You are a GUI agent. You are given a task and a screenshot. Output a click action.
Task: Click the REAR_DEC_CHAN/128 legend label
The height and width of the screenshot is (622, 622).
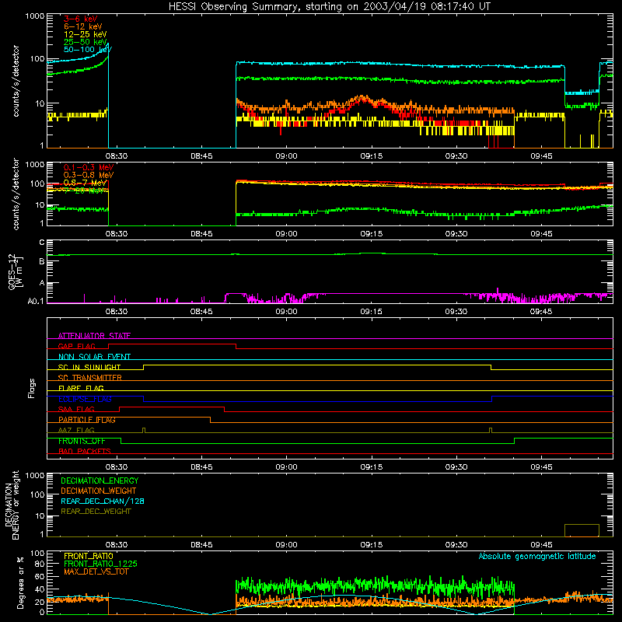[103, 501]
